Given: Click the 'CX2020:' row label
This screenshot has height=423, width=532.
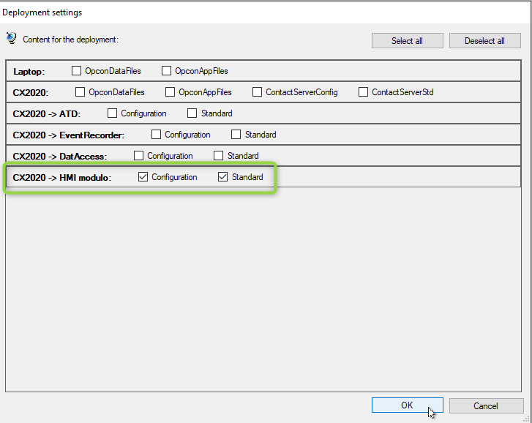Looking at the screenshot, I should point(31,93).
